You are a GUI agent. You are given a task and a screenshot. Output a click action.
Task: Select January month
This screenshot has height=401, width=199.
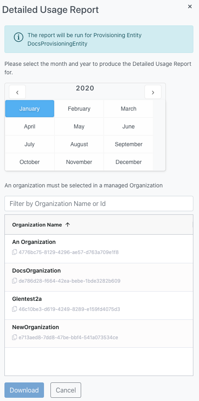[30, 109]
